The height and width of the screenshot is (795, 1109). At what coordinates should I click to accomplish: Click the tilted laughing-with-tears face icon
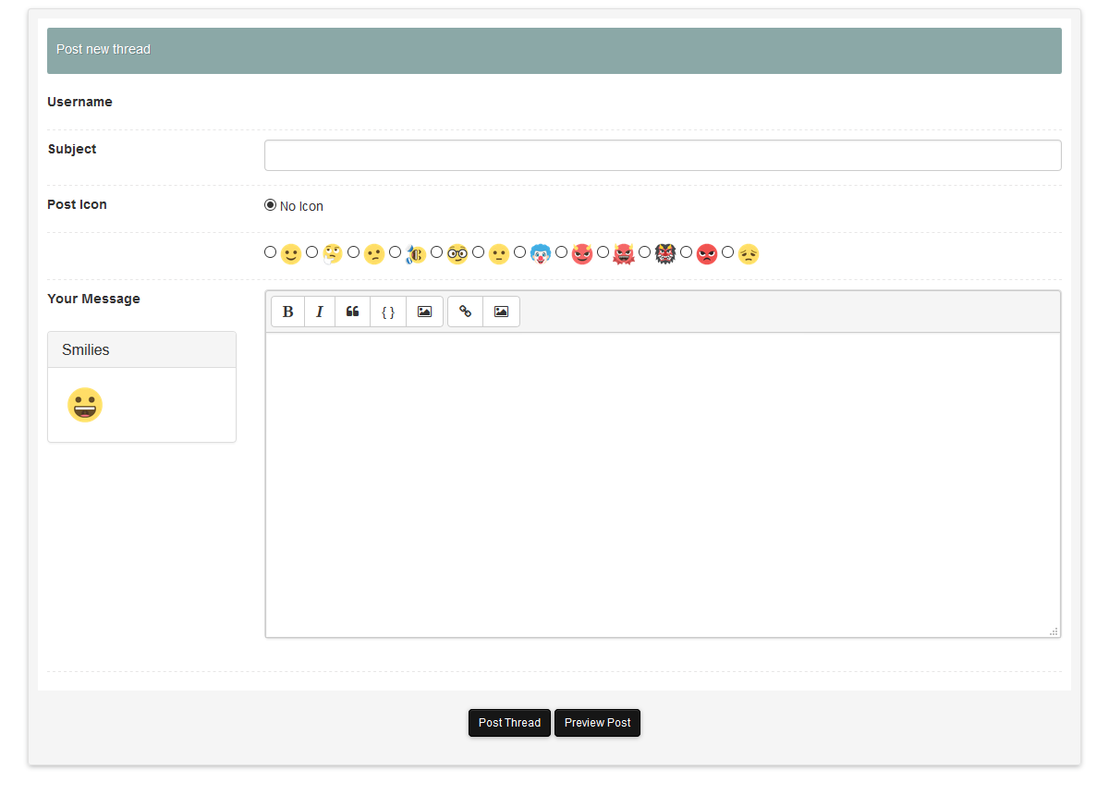pos(416,253)
